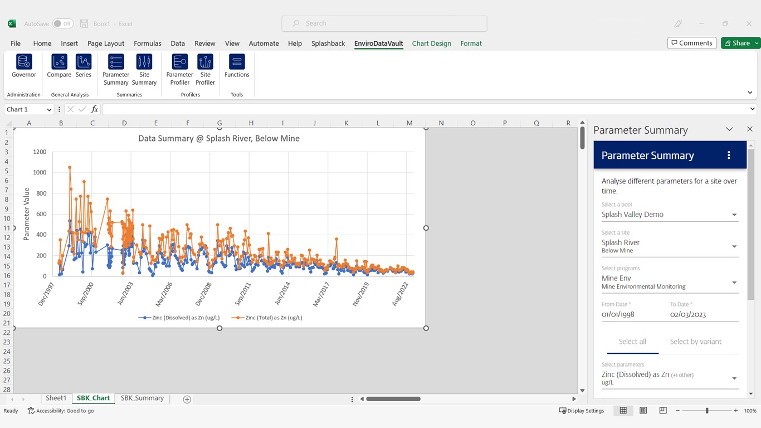Click the vertical sheet scrollbar thumb
The image size is (761, 428).
point(583,138)
